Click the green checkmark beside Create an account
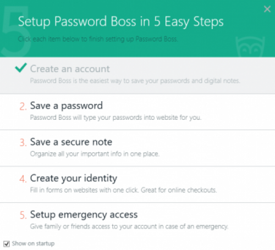Image resolution: width=275 pixels, height=250 pixels. [x=21, y=68]
